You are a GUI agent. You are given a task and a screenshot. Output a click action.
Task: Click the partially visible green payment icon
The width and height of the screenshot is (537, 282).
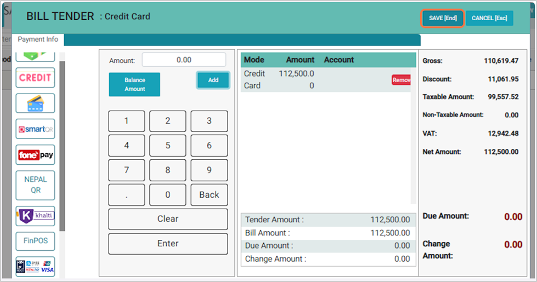point(35,56)
